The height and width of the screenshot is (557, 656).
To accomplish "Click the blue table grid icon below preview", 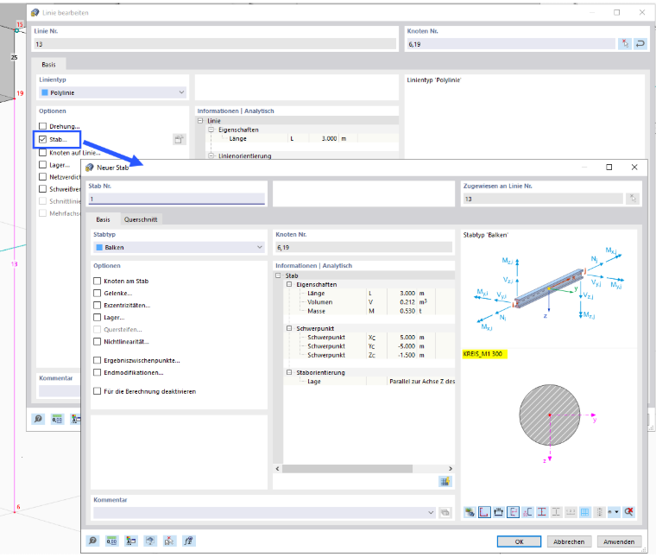I will [x=585, y=512].
